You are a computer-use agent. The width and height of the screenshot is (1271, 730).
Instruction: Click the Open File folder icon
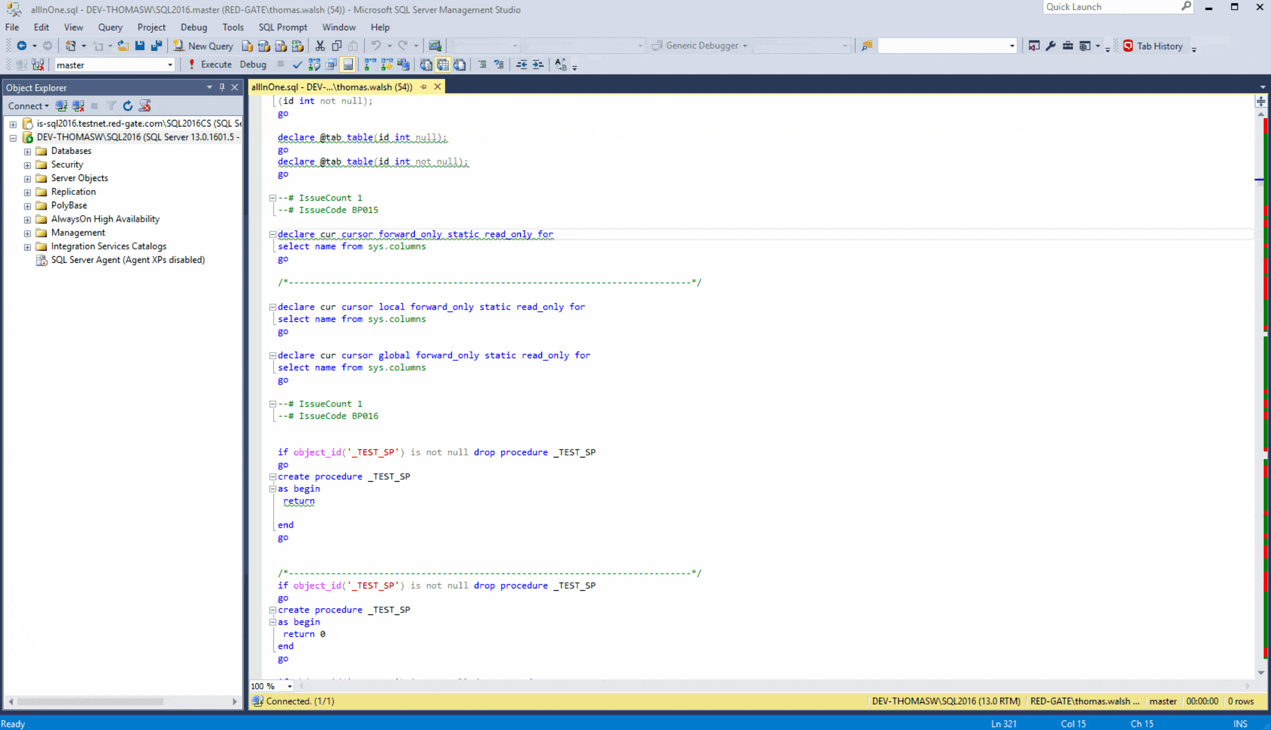(x=123, y=46)
